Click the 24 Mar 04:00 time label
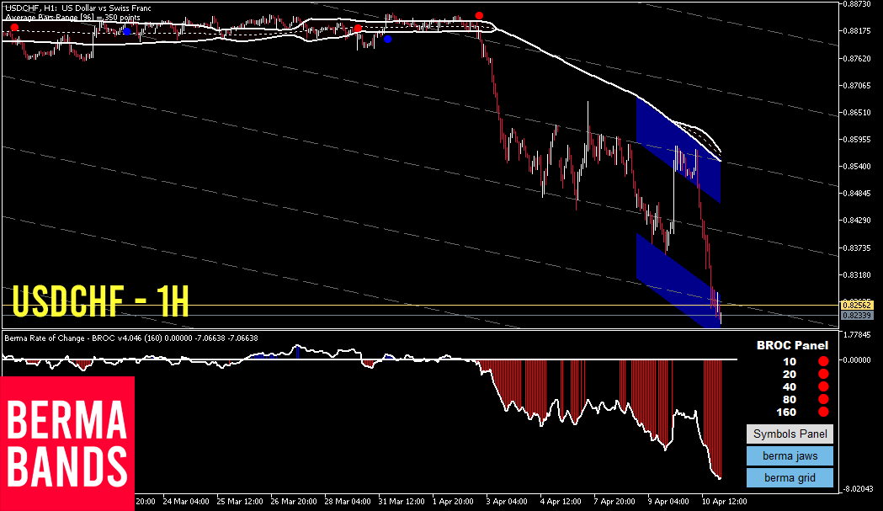This screenshot has width=883, height=511. tap(186, 502)
